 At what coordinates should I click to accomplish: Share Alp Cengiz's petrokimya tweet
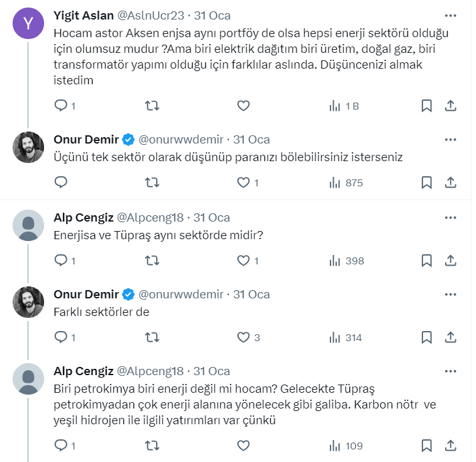point(451,446)
